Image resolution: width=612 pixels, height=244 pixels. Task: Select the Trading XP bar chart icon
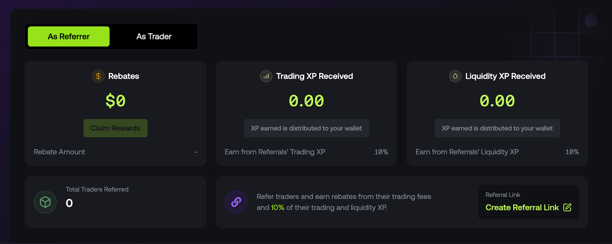point(266,76)
